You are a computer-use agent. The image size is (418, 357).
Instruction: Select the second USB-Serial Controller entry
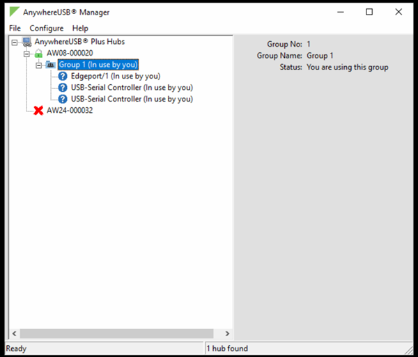coord(132,99)
